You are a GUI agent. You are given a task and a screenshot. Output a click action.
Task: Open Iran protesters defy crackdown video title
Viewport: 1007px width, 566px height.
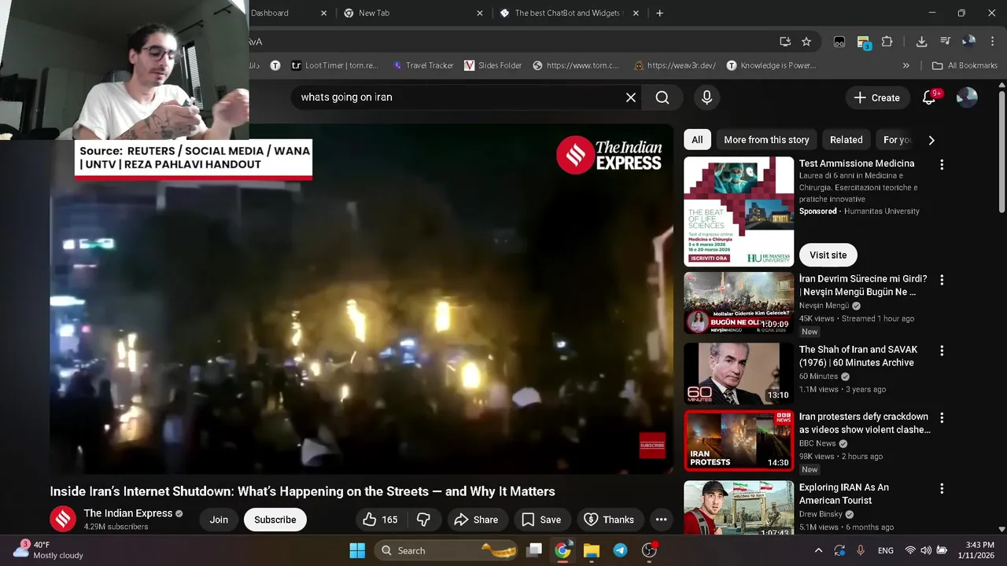coord(865,423)
